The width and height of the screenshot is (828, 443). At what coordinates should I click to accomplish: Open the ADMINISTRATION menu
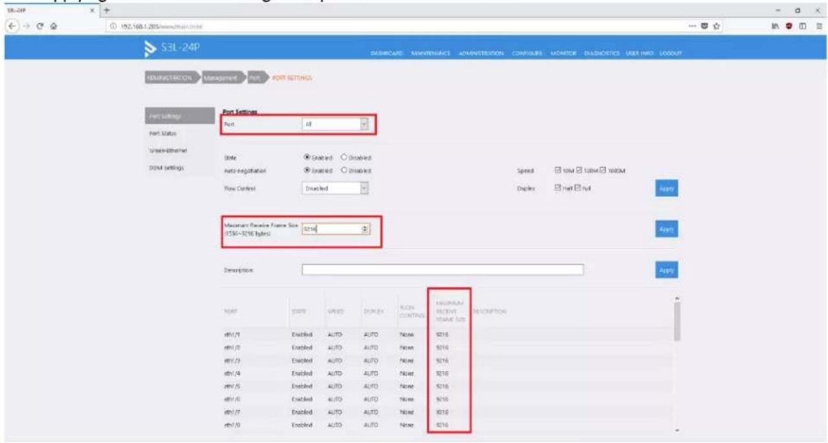482,52
